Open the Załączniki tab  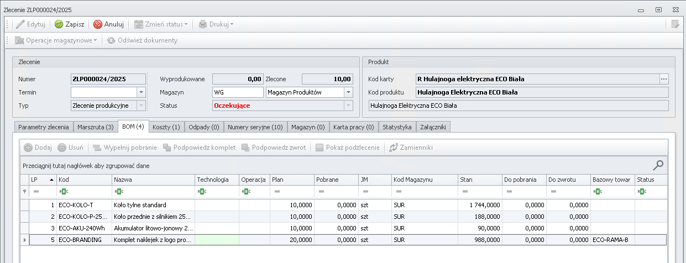[x=433, y=127]
